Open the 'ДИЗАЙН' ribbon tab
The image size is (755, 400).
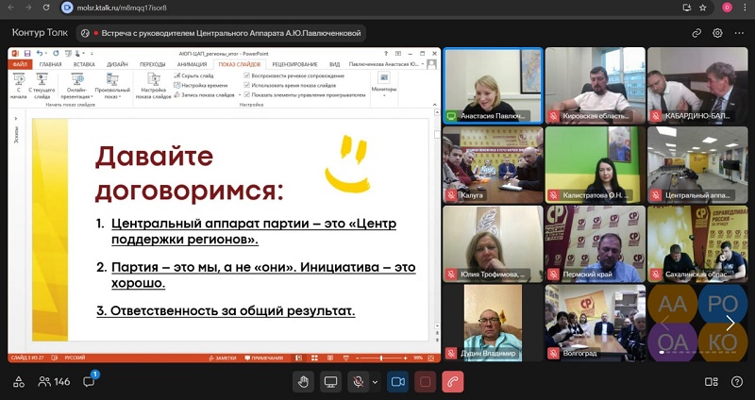click(x=117, y=64)
